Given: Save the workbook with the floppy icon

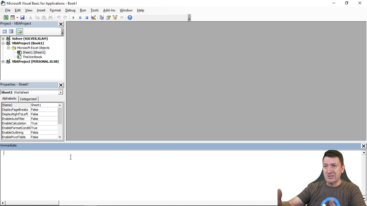Looking at the screenshot, I should pos(22,17).
